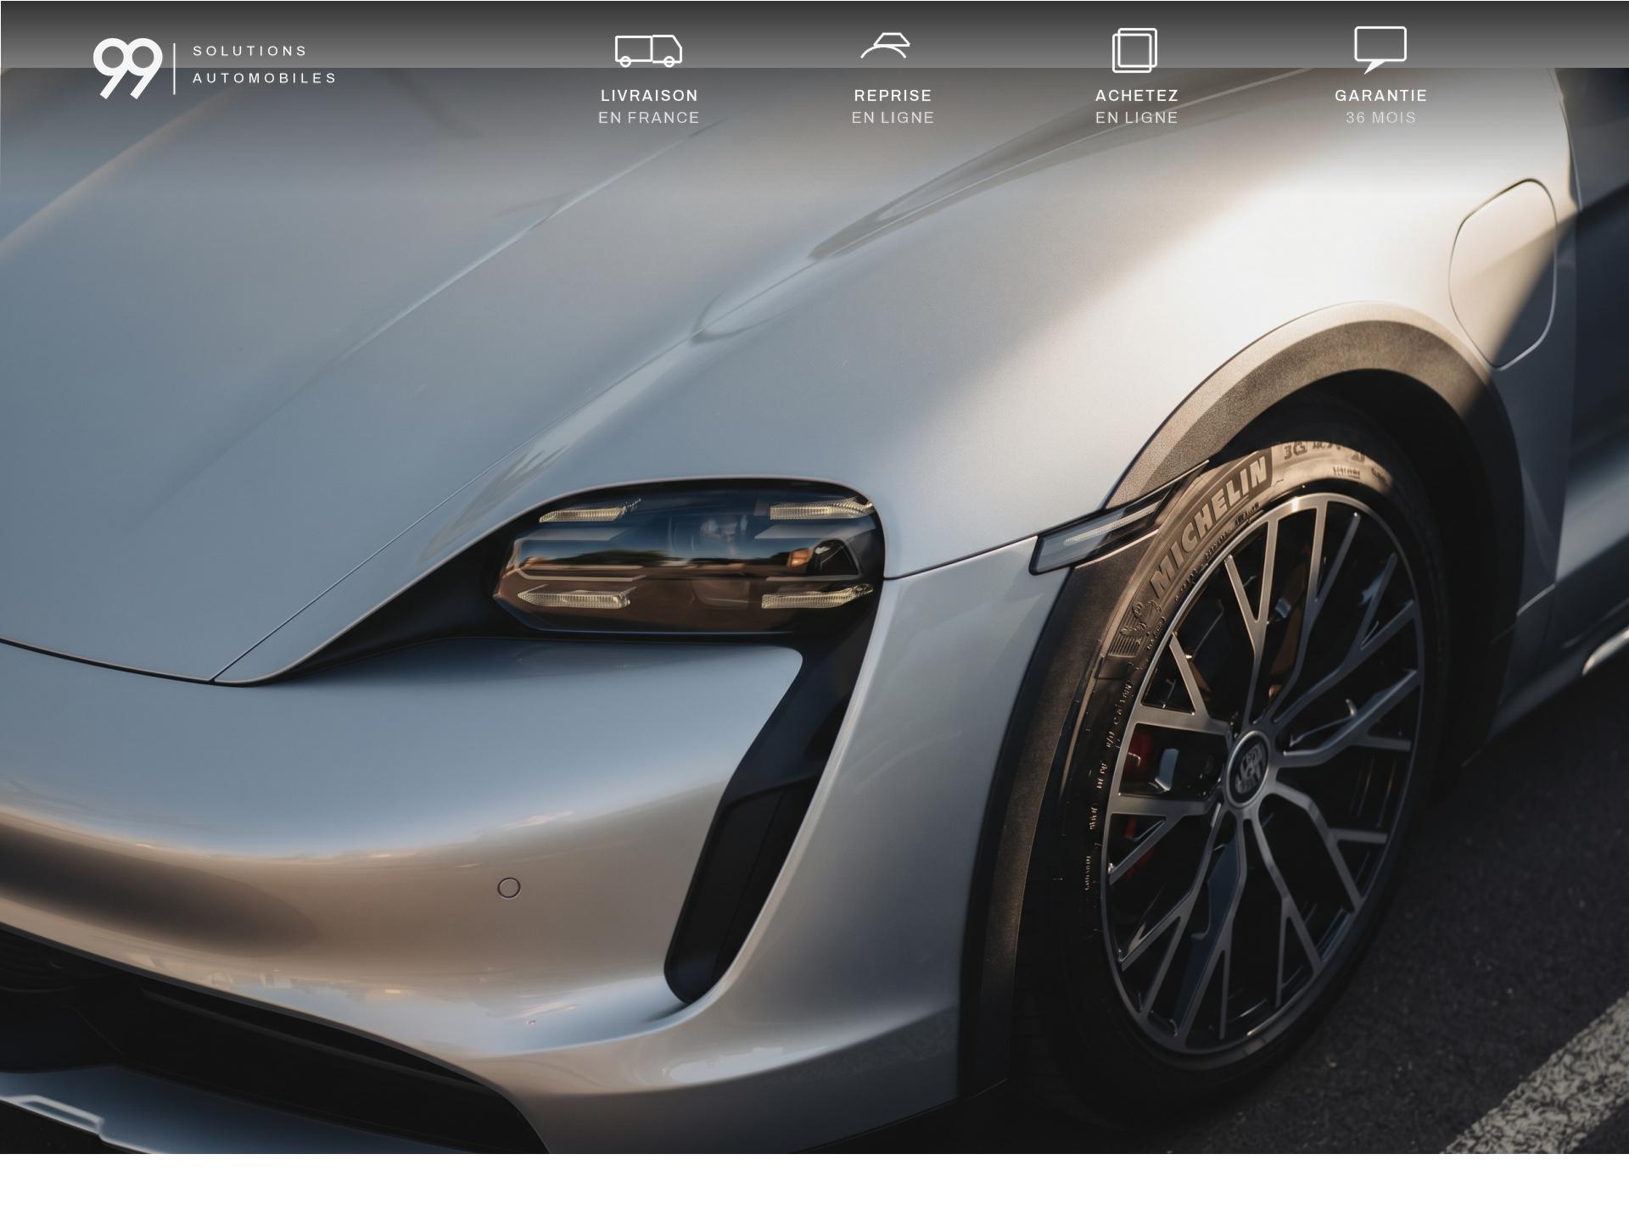
Task: Click the delivery truck icon
Action: click(648, 50)
